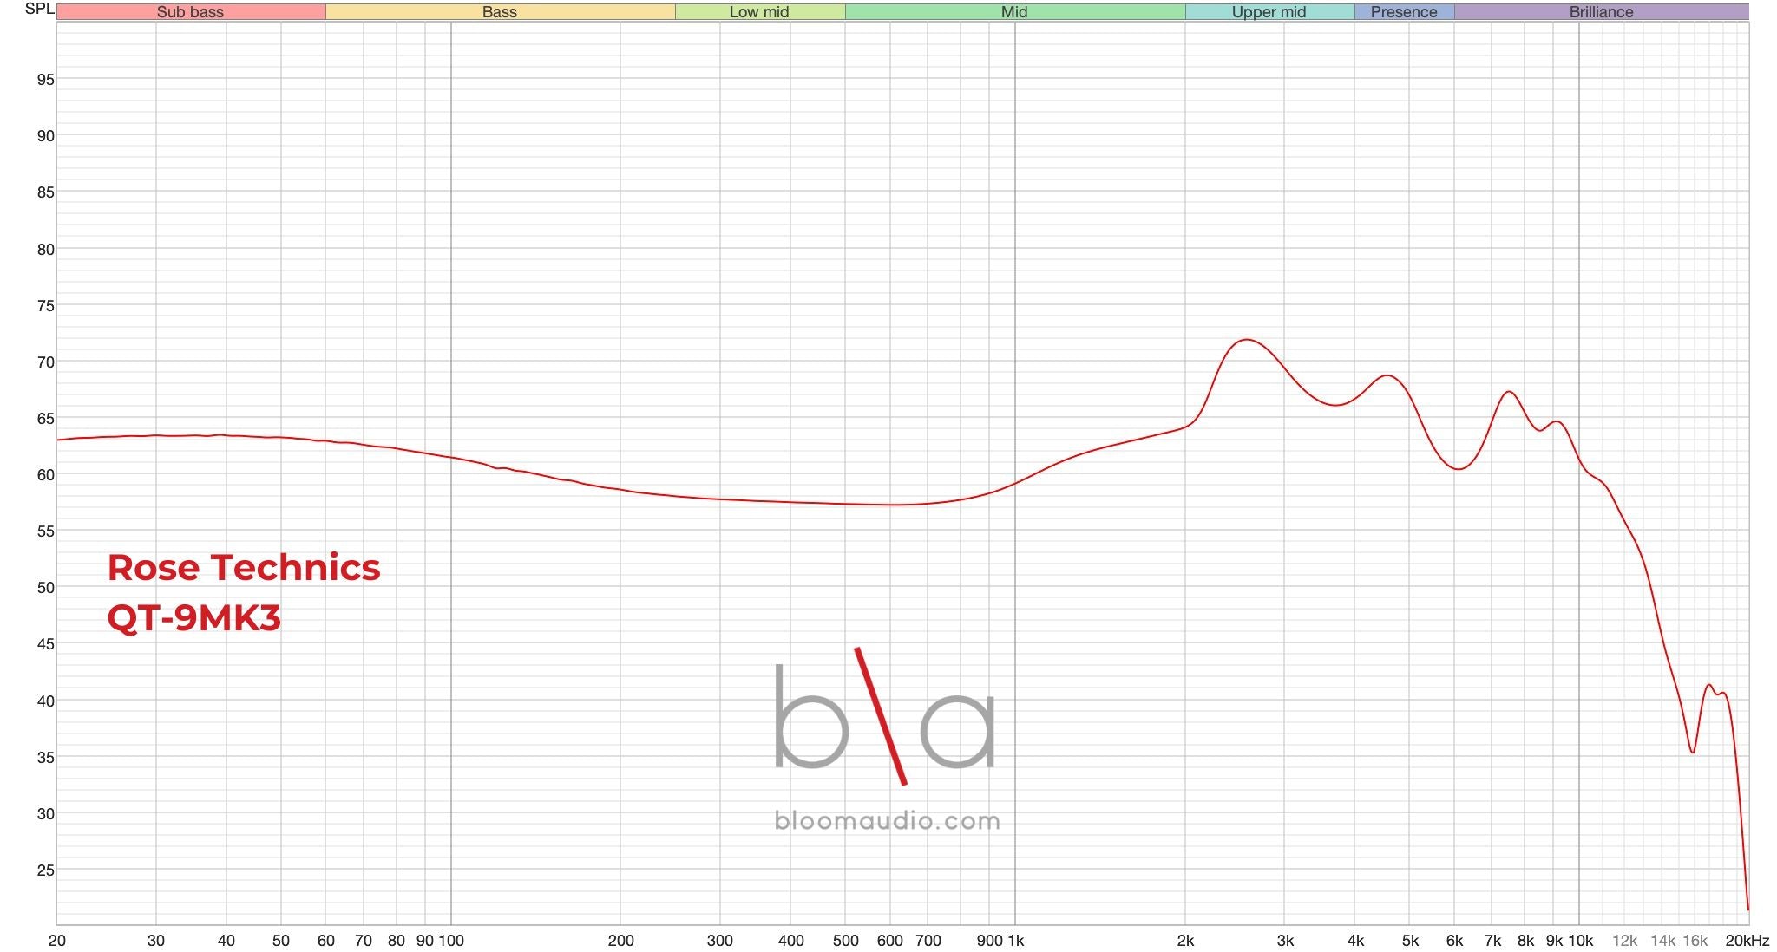Click the 40 dB axis value
Screen dimensions: 1777x952
[x=45, y=701]
